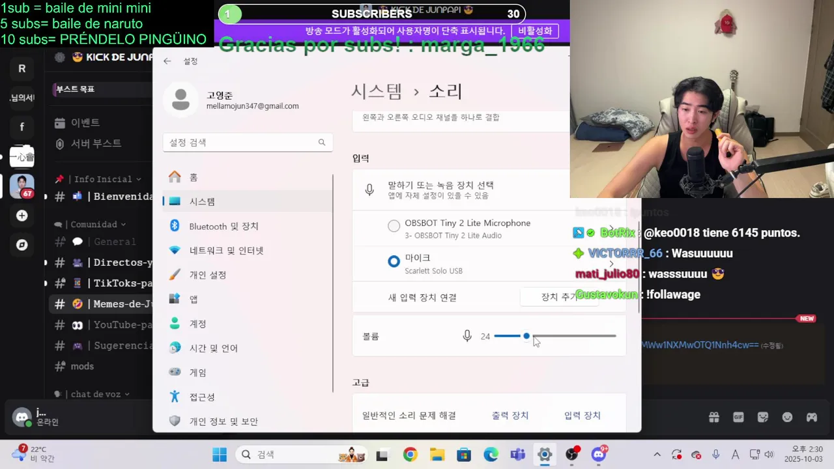This screenshot has width=834, height=469.
Task: Open emoji picker in Discord chat bar
Action: [x=787, y=418]
